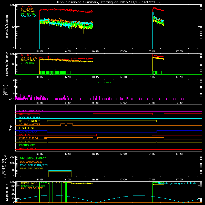Select the yellow 12-25 keV legend label
205x205 pixels.
pyautogui.click(x=28, y=11)
